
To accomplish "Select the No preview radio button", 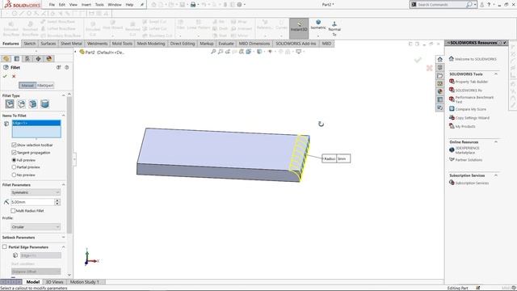I will click(14, 175).
